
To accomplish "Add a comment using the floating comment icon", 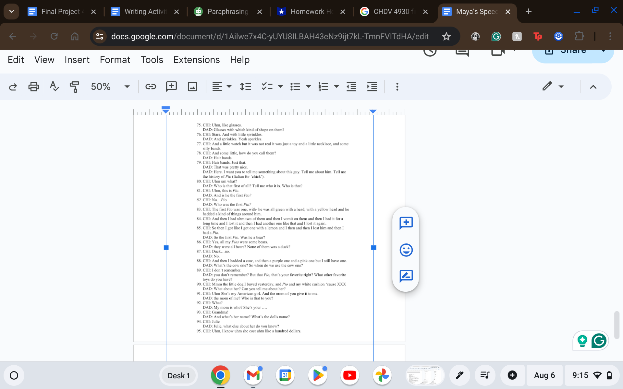I will [406, 223].
